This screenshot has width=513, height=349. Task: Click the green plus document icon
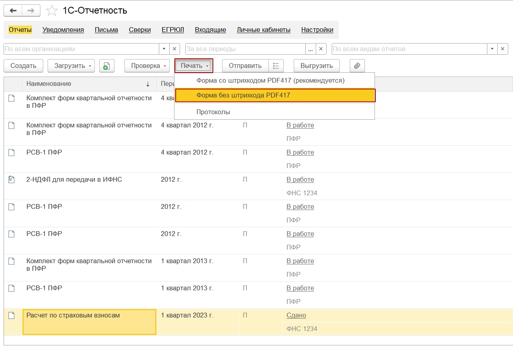click(x=107, y=66)
